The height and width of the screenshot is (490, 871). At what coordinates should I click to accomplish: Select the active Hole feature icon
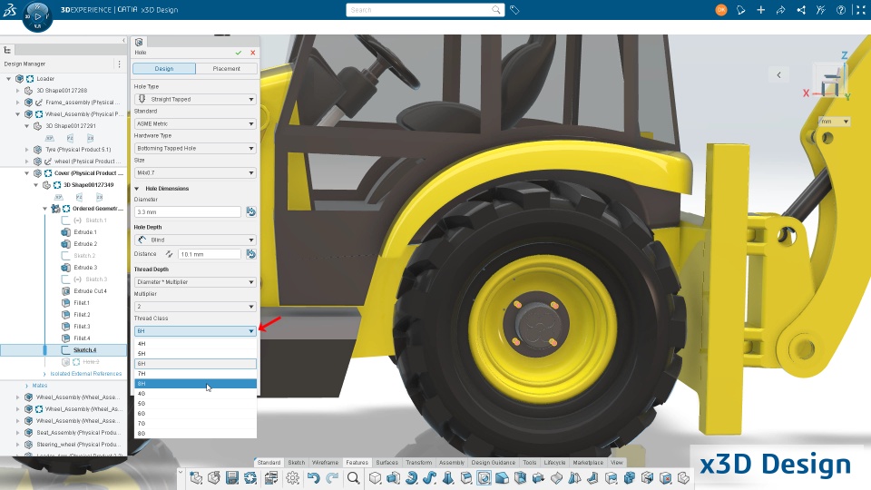pyautogui.click(x=484, y=478)
